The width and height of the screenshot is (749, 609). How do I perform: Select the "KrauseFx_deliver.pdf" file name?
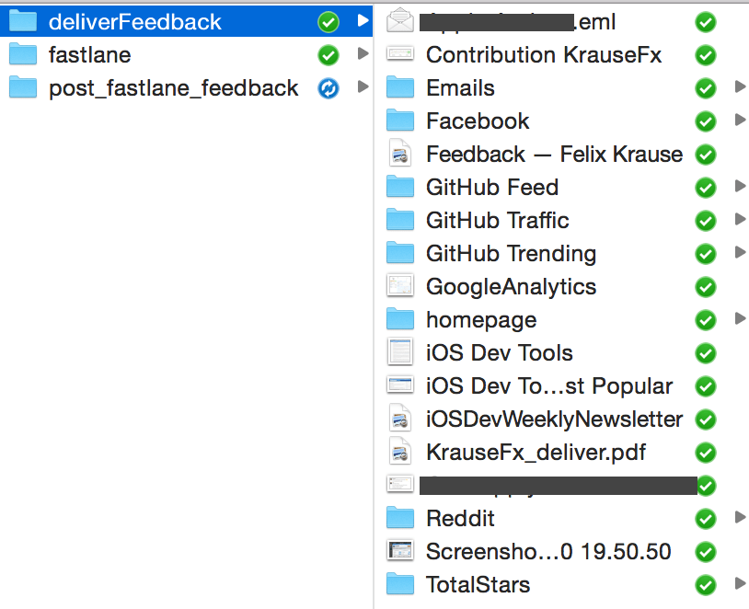click(536, 453)
